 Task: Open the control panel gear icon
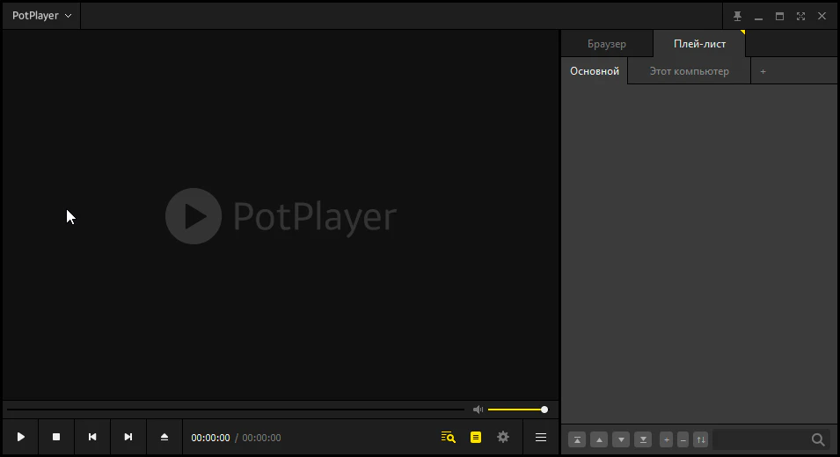(x=503, y=437)
